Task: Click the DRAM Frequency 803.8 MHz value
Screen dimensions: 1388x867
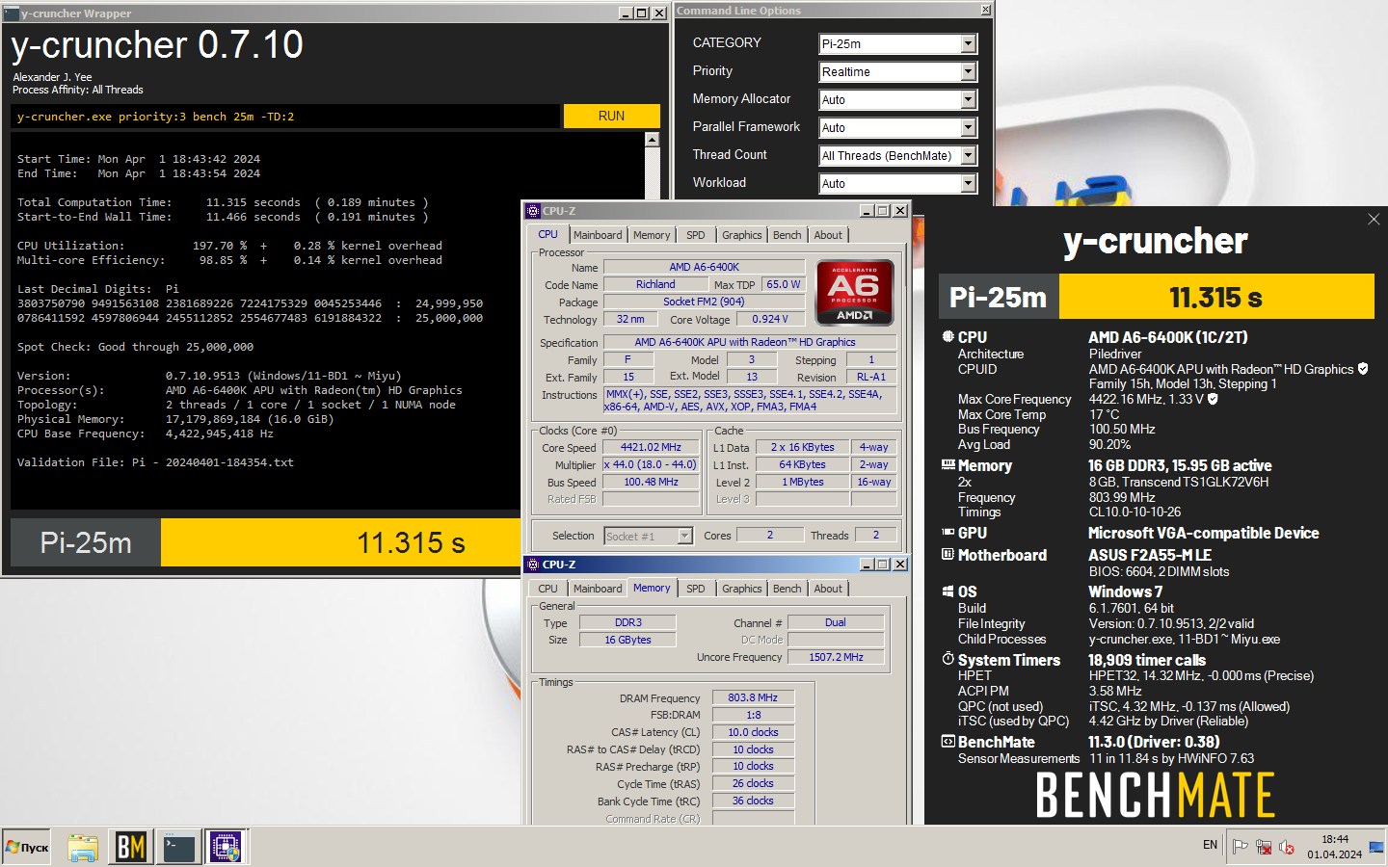Action: coord(753,697)
